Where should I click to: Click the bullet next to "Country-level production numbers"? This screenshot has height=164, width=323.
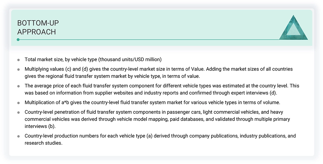[18, 136]
